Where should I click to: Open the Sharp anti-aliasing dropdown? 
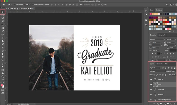click(172, 60)
